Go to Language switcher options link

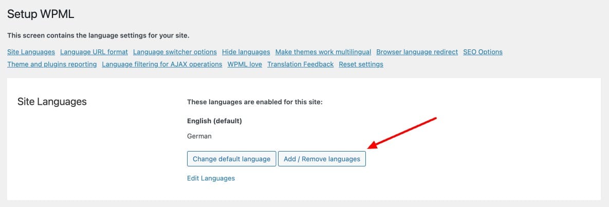click(175, 52)
